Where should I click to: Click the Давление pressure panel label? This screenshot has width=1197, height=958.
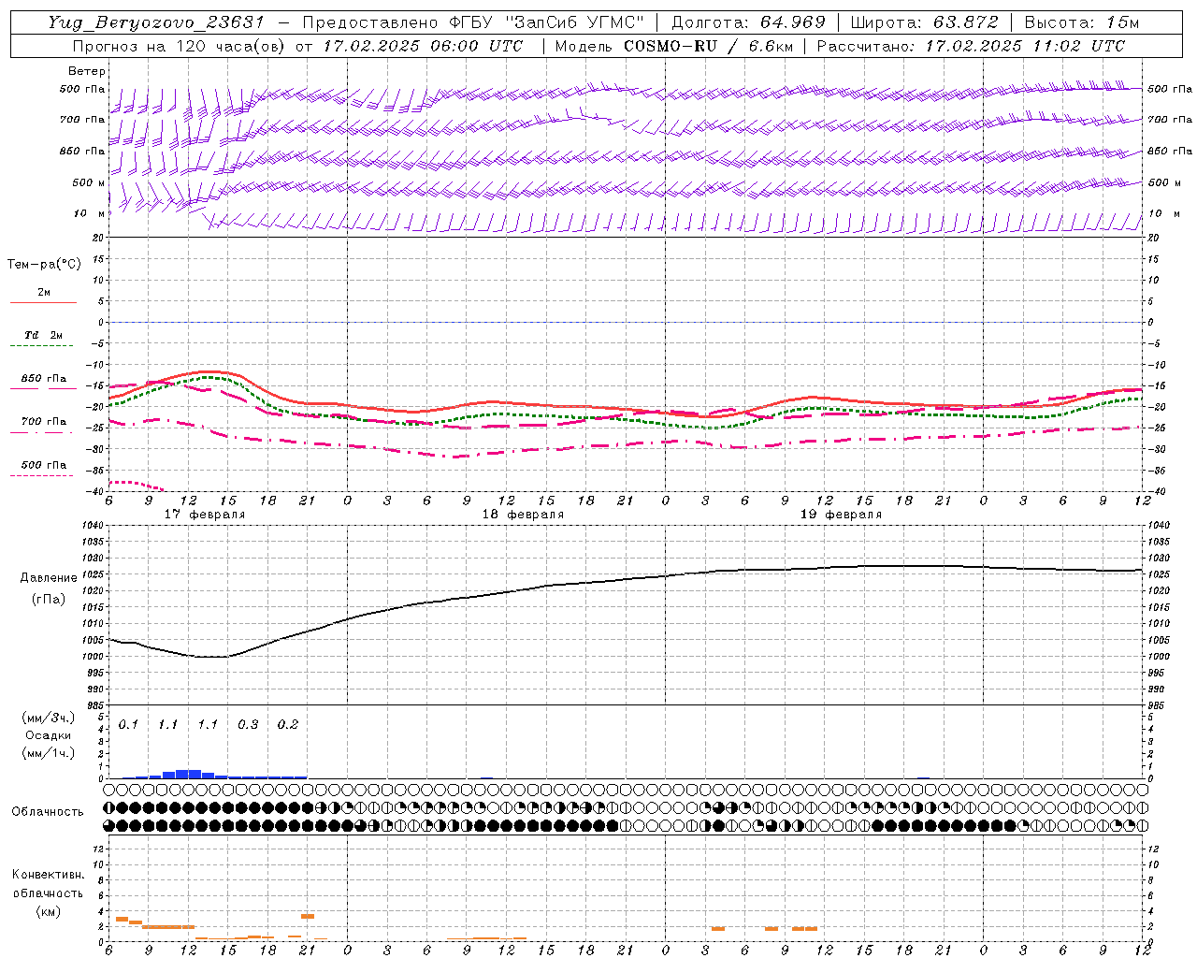click(49, 578)
